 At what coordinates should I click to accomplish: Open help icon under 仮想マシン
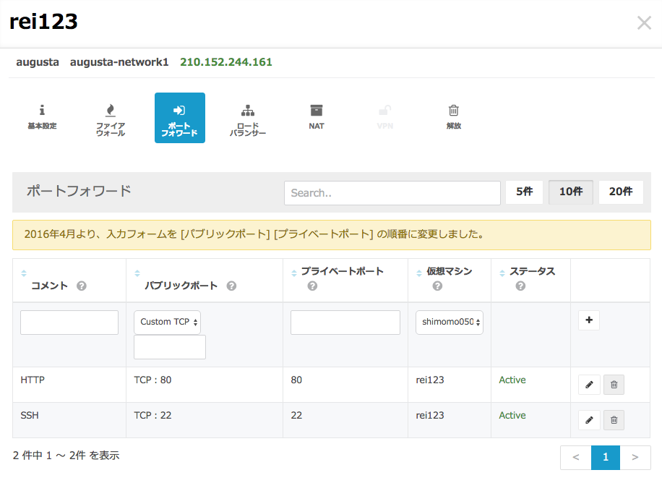437,286
